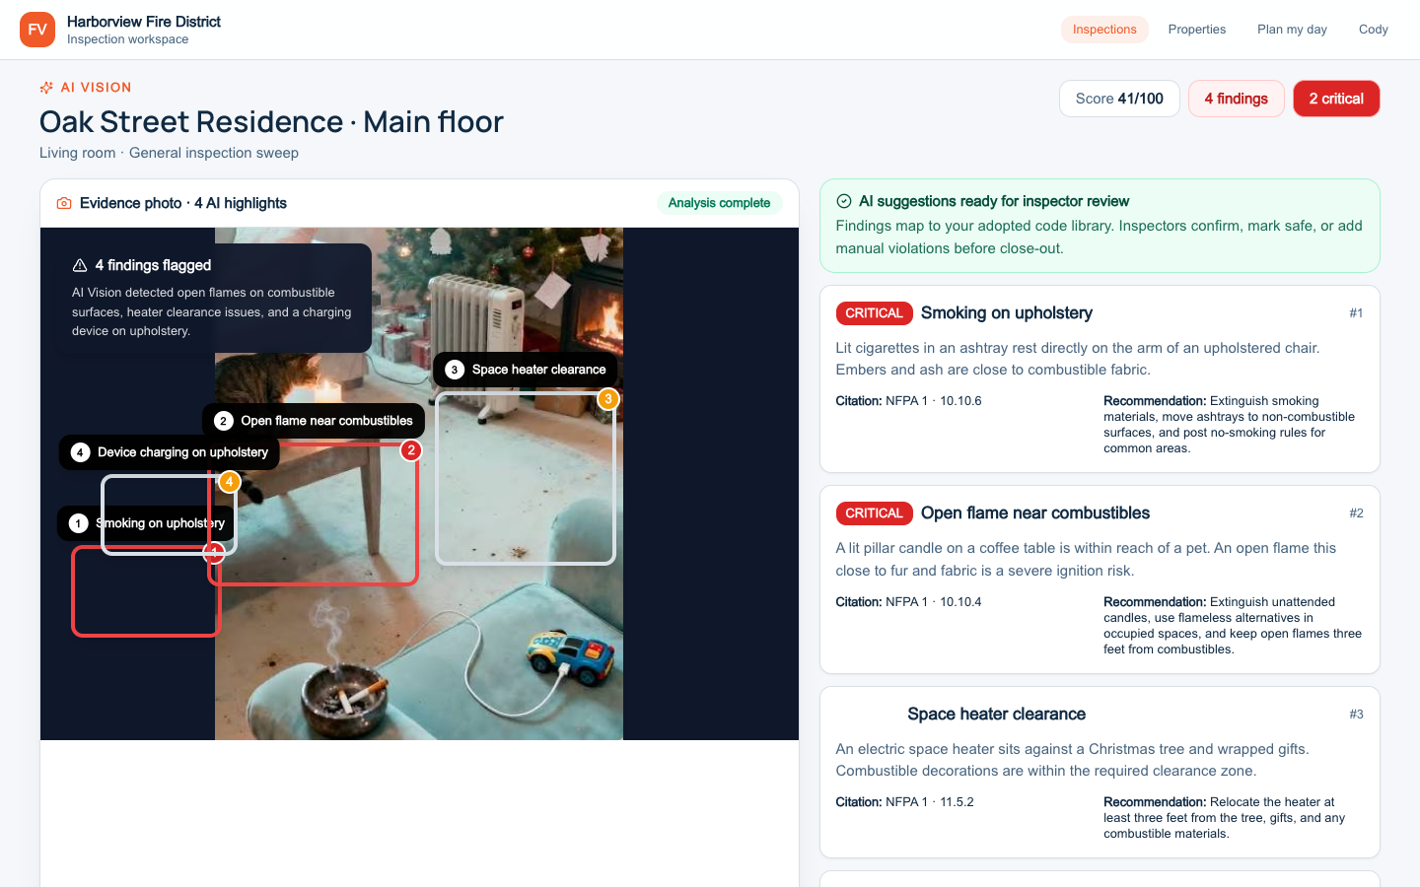Click the warning triangle beside 4 findings flagged

tap(80, 265)
